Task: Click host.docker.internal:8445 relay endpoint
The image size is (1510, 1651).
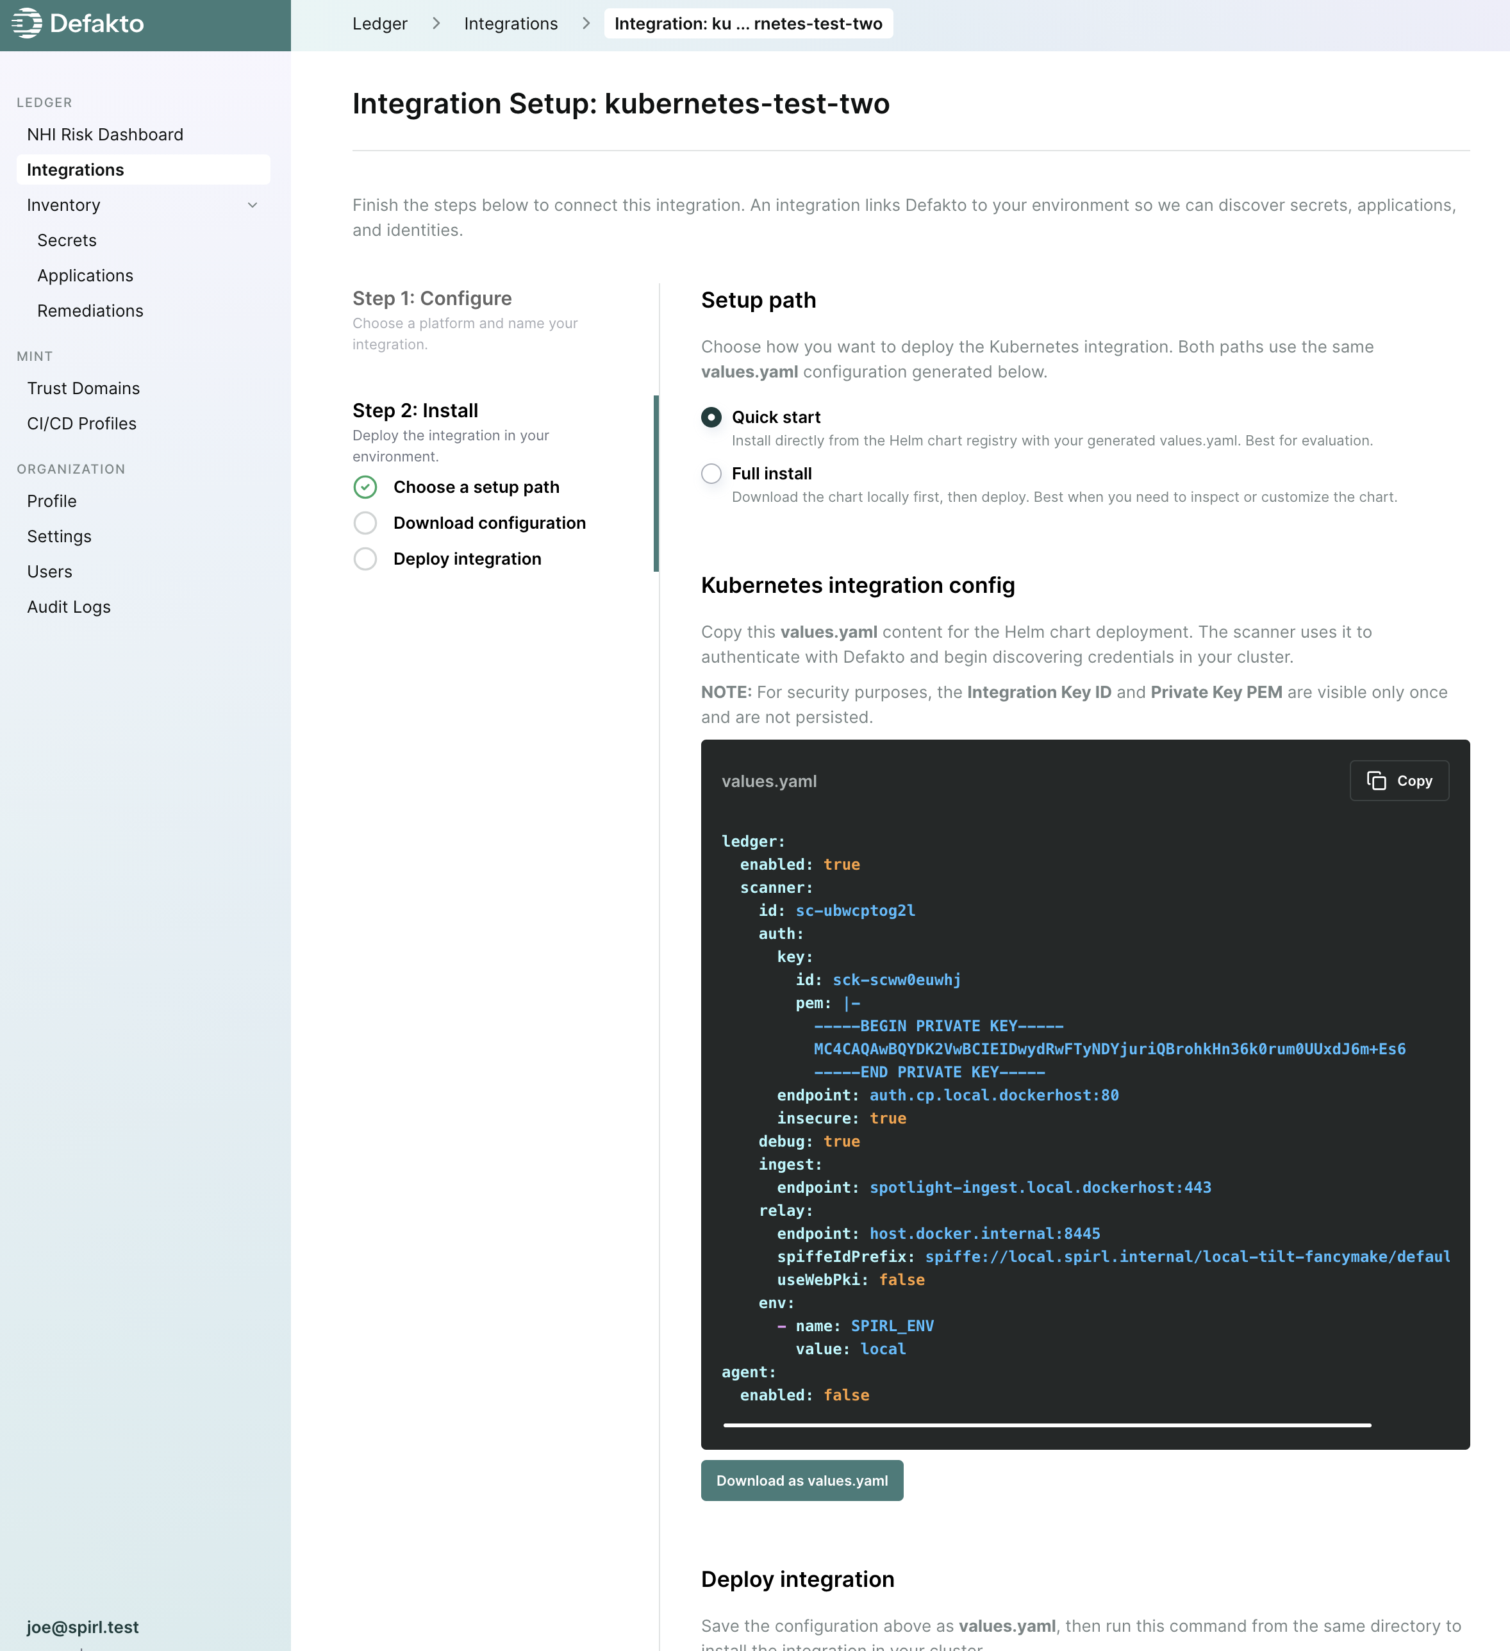Action: 985,1233
